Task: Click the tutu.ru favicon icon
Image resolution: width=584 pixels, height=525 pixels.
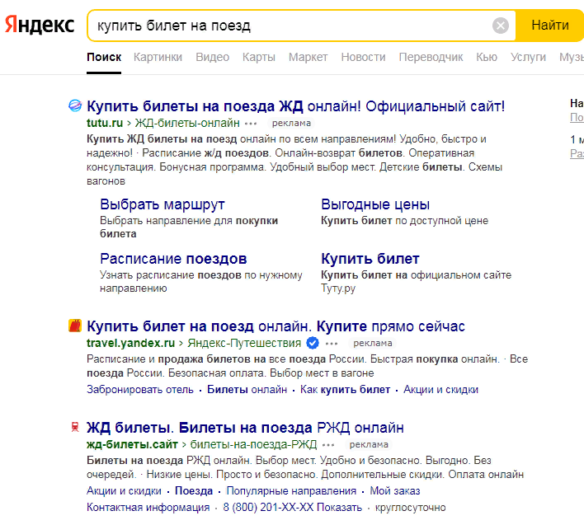Action: (x=75, y=105)
